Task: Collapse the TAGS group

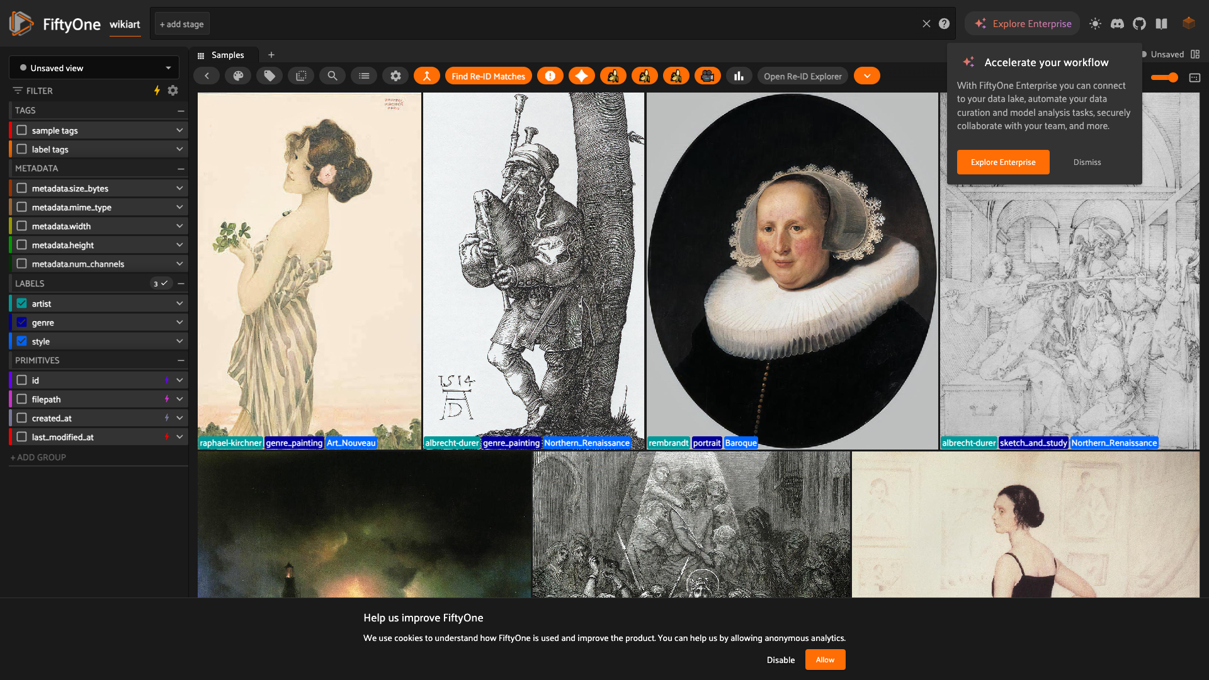Action: [181, 110]
